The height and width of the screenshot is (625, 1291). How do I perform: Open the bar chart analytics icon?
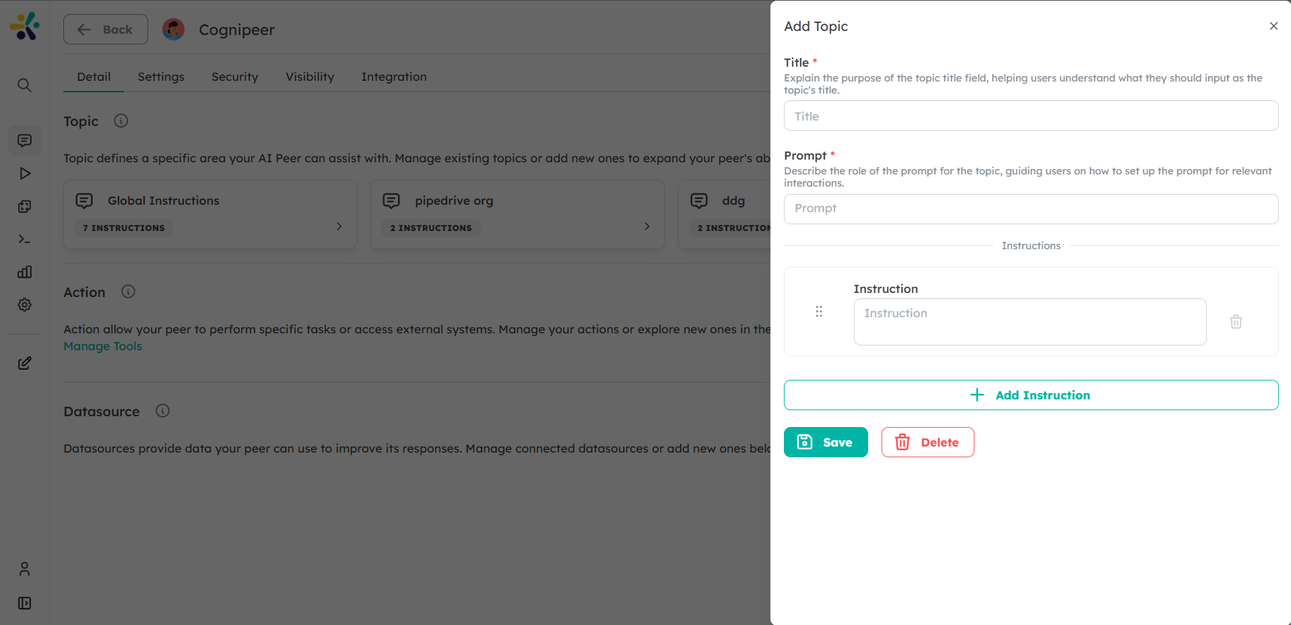point(25,272)
